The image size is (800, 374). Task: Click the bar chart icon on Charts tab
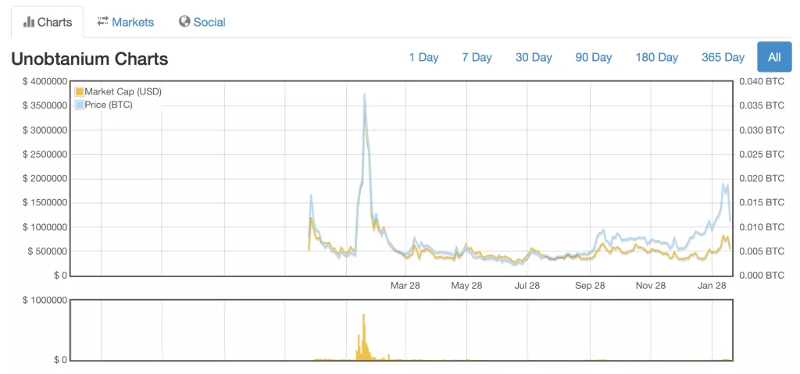29,22
